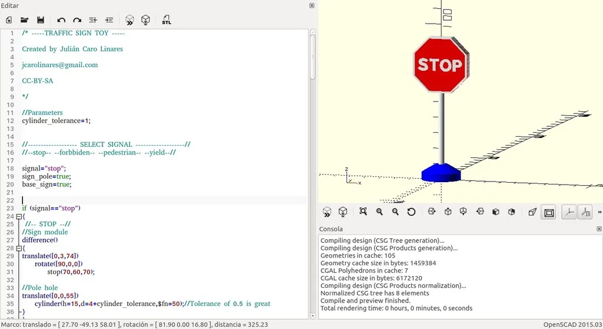
Task: Click the 'stop(70,60,70);' line
Action: click(71, 272)
